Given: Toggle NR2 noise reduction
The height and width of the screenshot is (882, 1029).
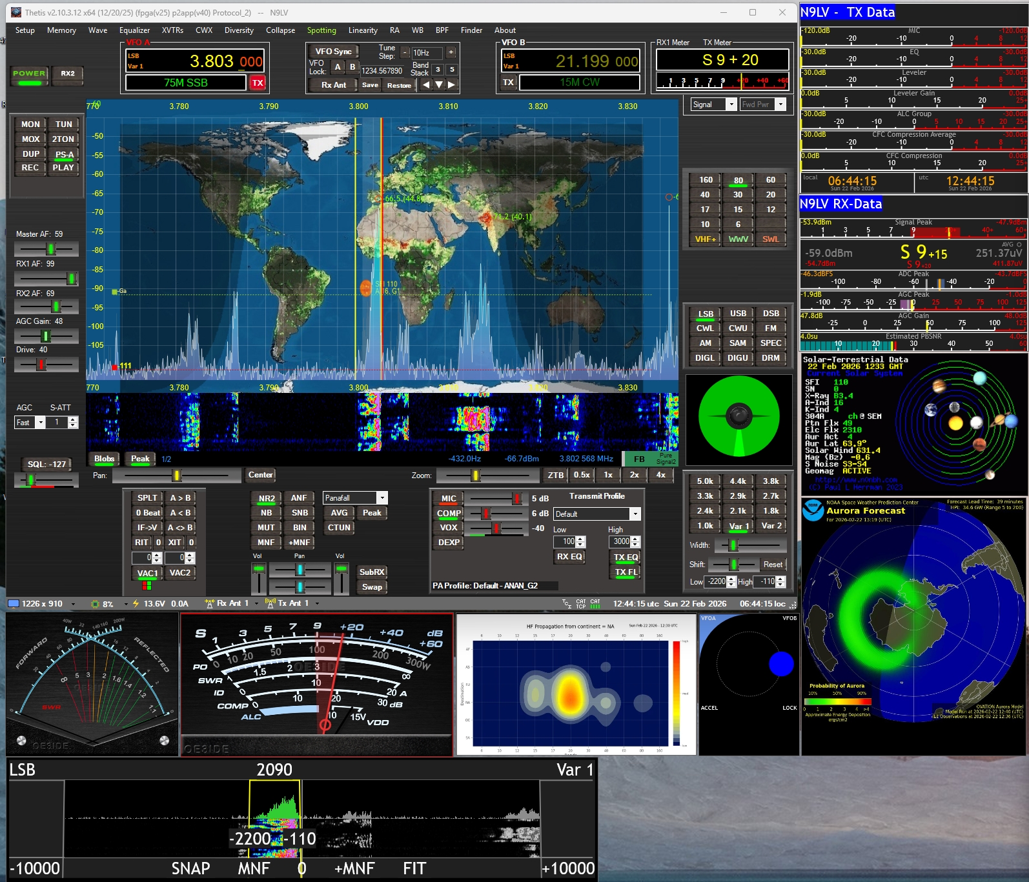Looking at the screenshot, I should coord(267,498).
